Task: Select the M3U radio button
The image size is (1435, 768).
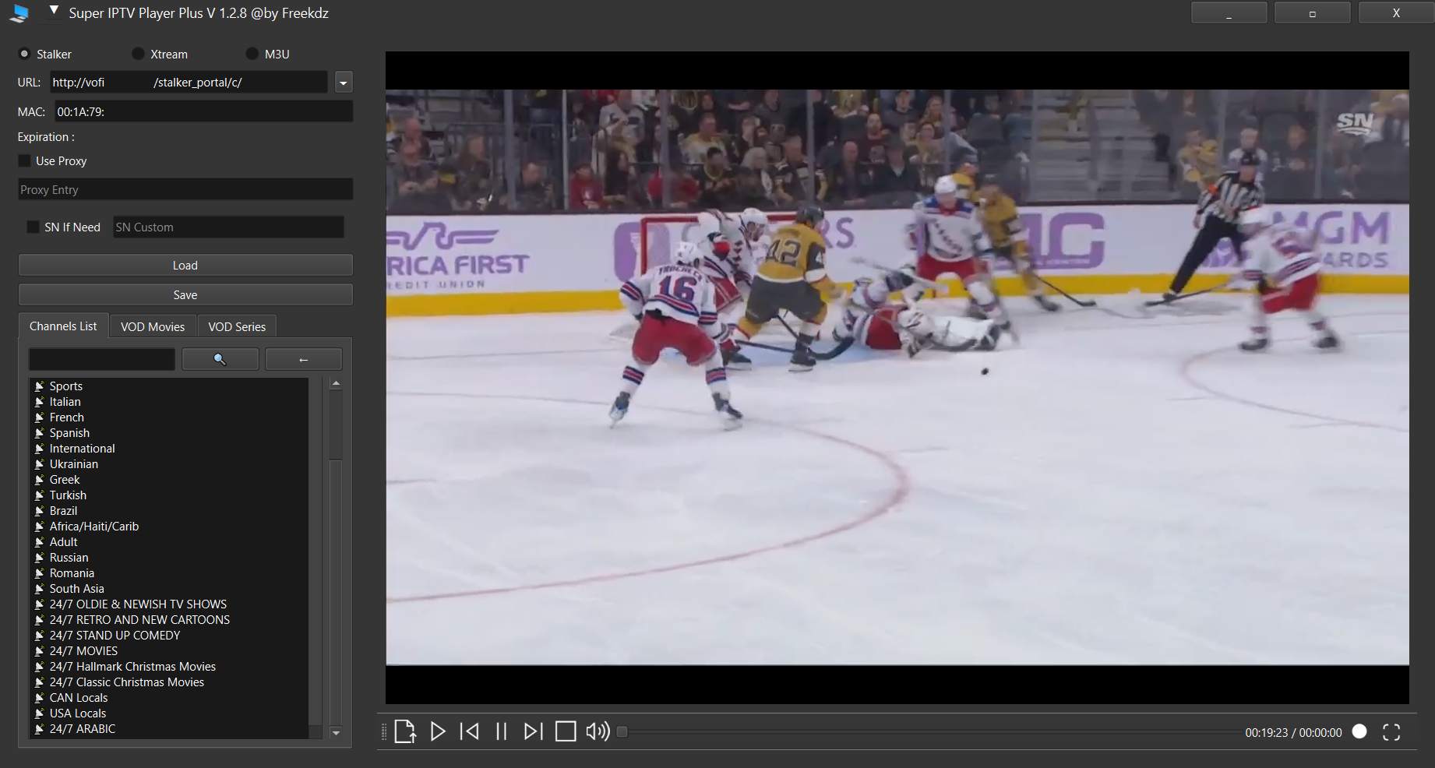Action: [x=252, y=54]
